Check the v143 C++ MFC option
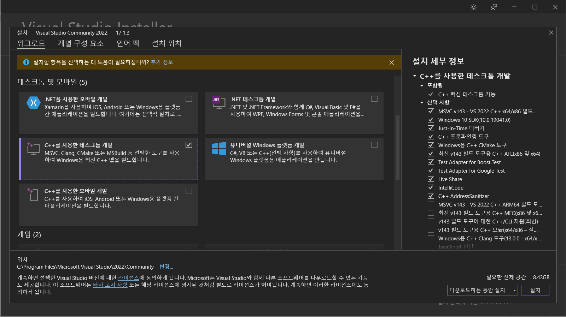This screenshot has height=317, width=566. click(431, 213)
